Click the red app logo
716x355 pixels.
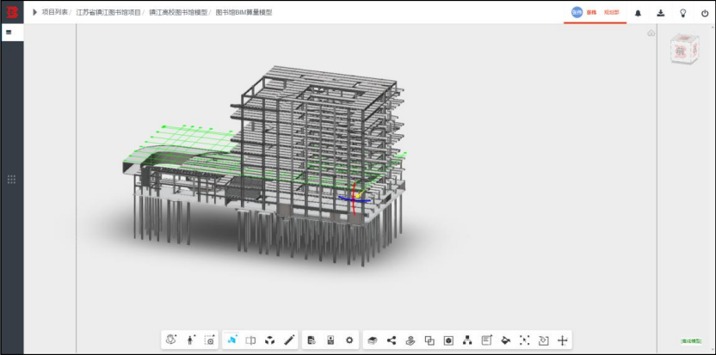12,12
